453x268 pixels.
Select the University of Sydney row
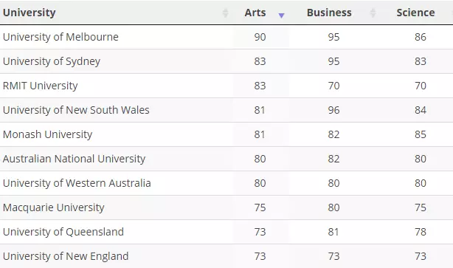click(x=226, y=61)
